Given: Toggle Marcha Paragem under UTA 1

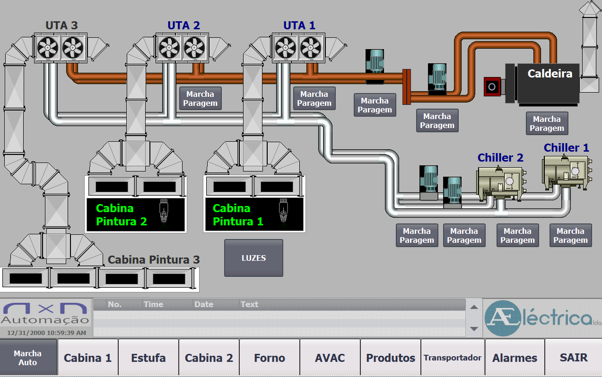Looking at the screenshot, I should tap(314, 99).
